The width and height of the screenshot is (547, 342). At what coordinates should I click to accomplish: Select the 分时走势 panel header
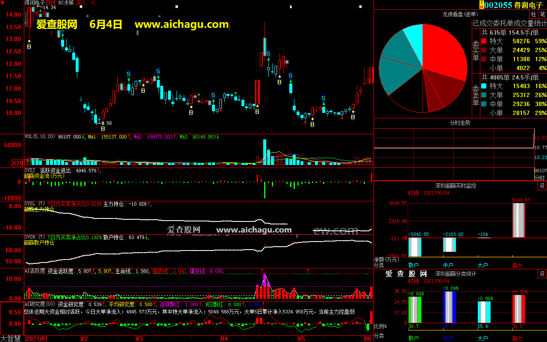(460, 123)
